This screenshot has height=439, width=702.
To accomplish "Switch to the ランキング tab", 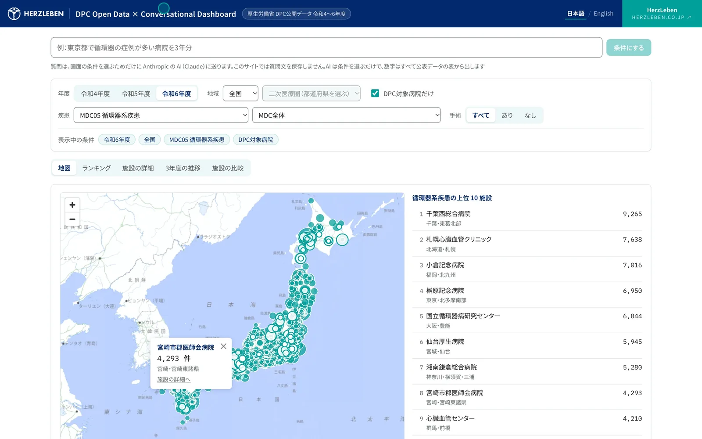I will 97,168.
